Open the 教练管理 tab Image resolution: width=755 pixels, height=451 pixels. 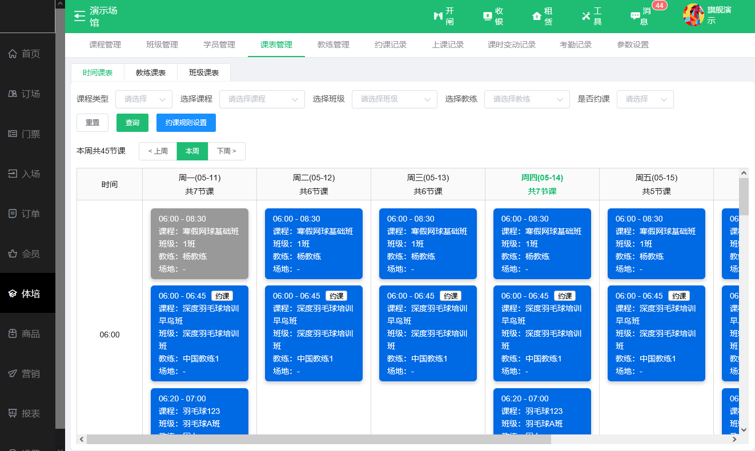point(334,45)
